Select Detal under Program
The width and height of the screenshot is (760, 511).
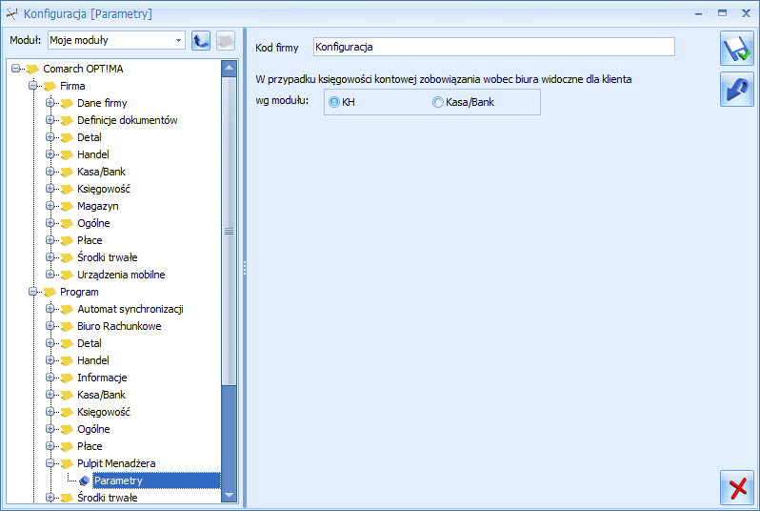click(x=90, y=343)
